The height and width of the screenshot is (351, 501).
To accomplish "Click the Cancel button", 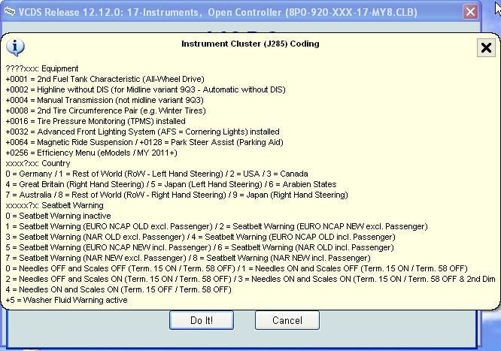I will point(287,320).
